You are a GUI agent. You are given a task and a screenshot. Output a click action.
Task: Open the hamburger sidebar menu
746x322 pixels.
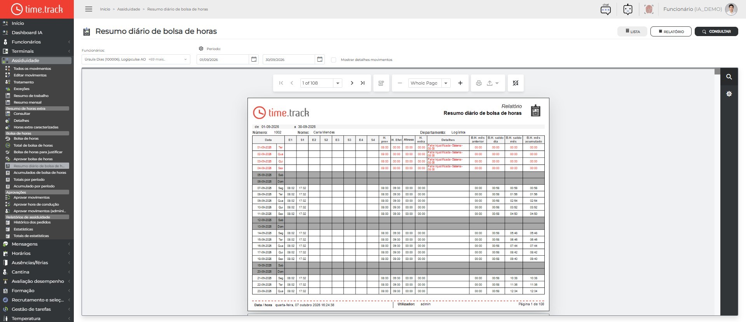pos(89,9)
